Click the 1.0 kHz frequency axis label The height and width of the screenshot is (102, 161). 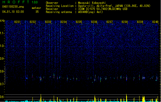pos(2,46)
